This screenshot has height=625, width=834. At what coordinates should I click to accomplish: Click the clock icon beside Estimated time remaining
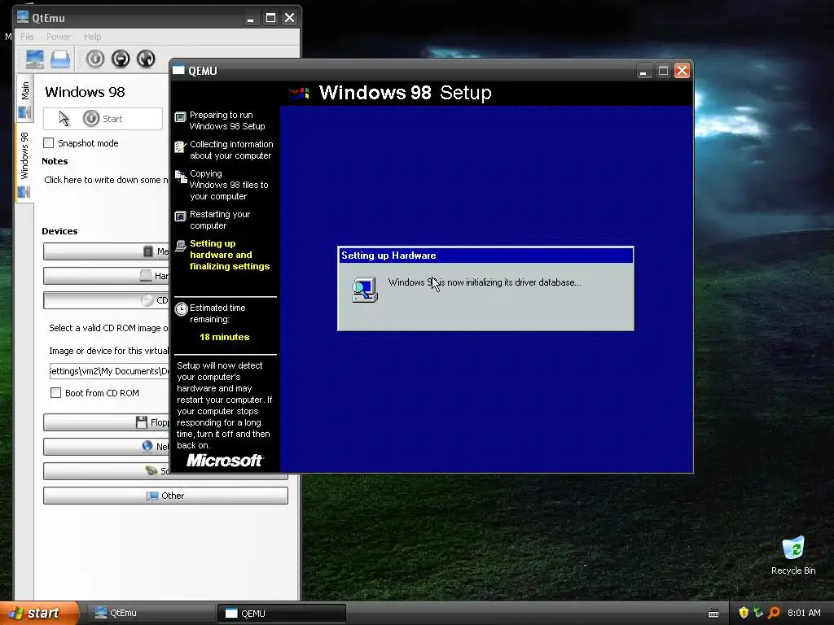tap(181, 308)
